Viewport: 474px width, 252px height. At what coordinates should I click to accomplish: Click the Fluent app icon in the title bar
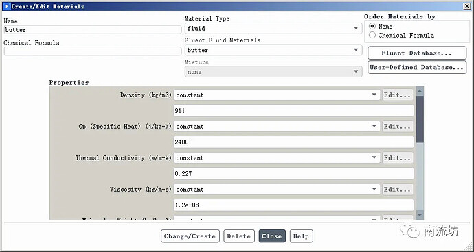coord(7,6)
